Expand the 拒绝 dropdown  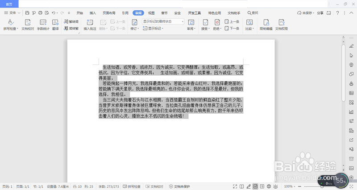(x=220, y=29)
